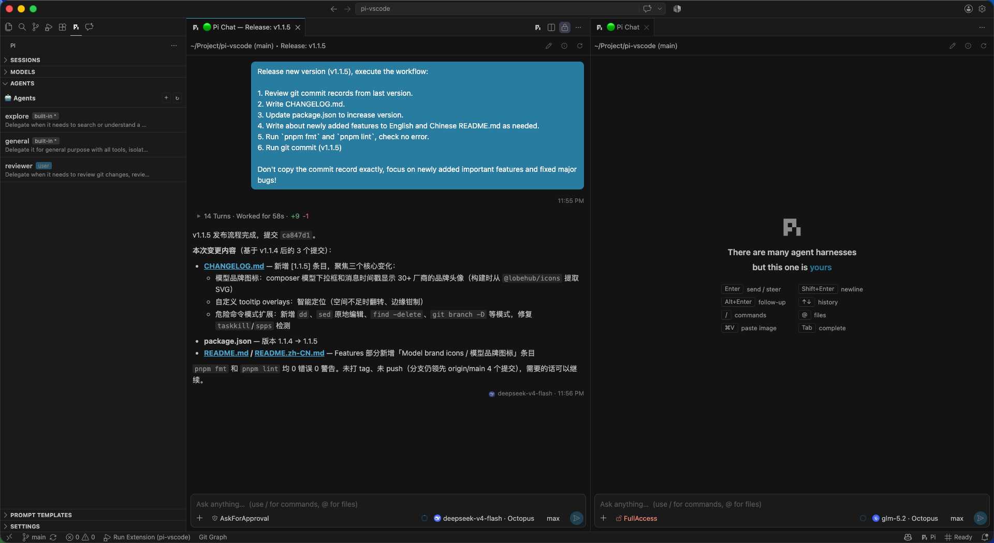Change the max thinking level in left chat
The width and height of the screenshot is (994, 543).
[553, 518]
